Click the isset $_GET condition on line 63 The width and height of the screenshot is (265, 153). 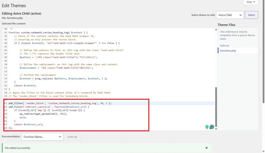pyautogui.click(x=49, y=110)
